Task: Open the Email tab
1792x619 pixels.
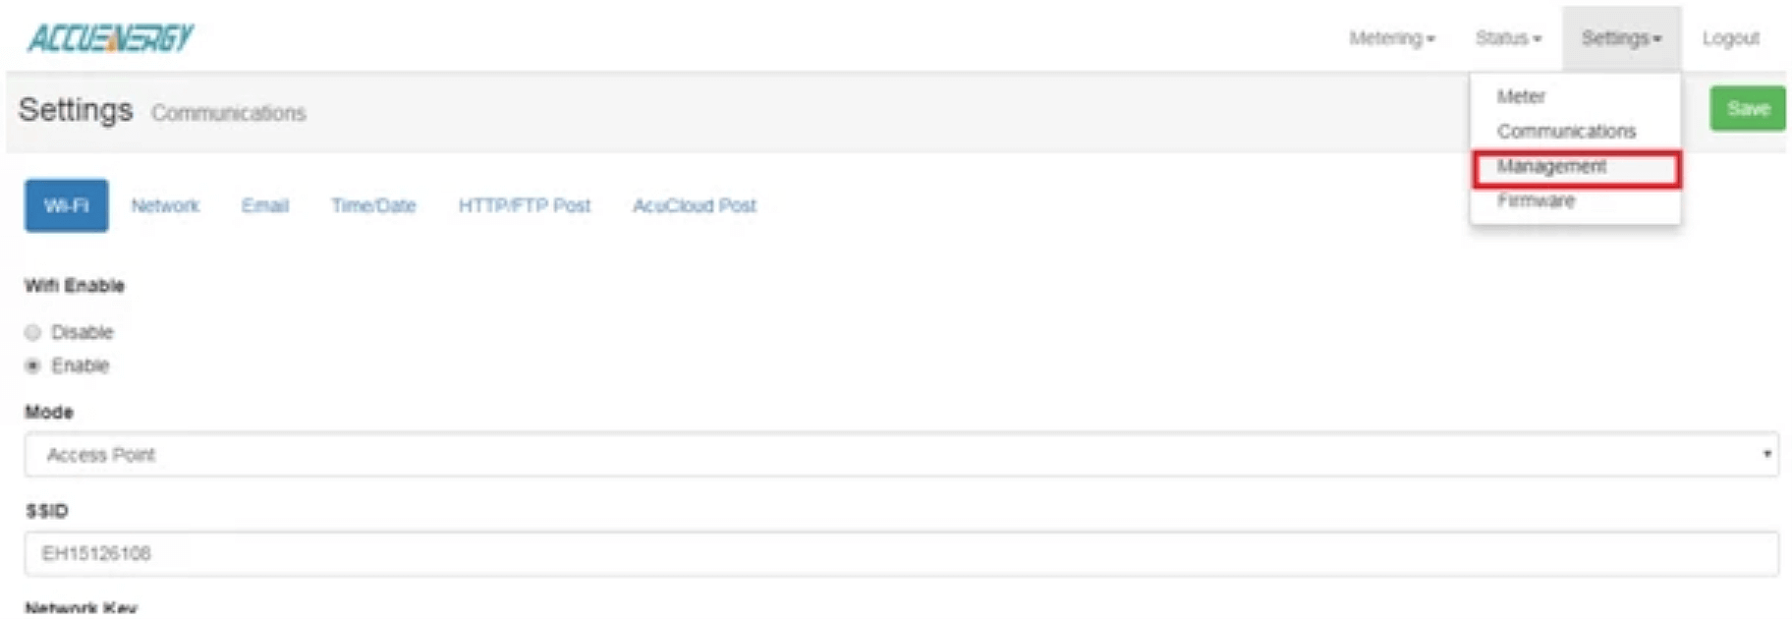Action: click(265, 205)
